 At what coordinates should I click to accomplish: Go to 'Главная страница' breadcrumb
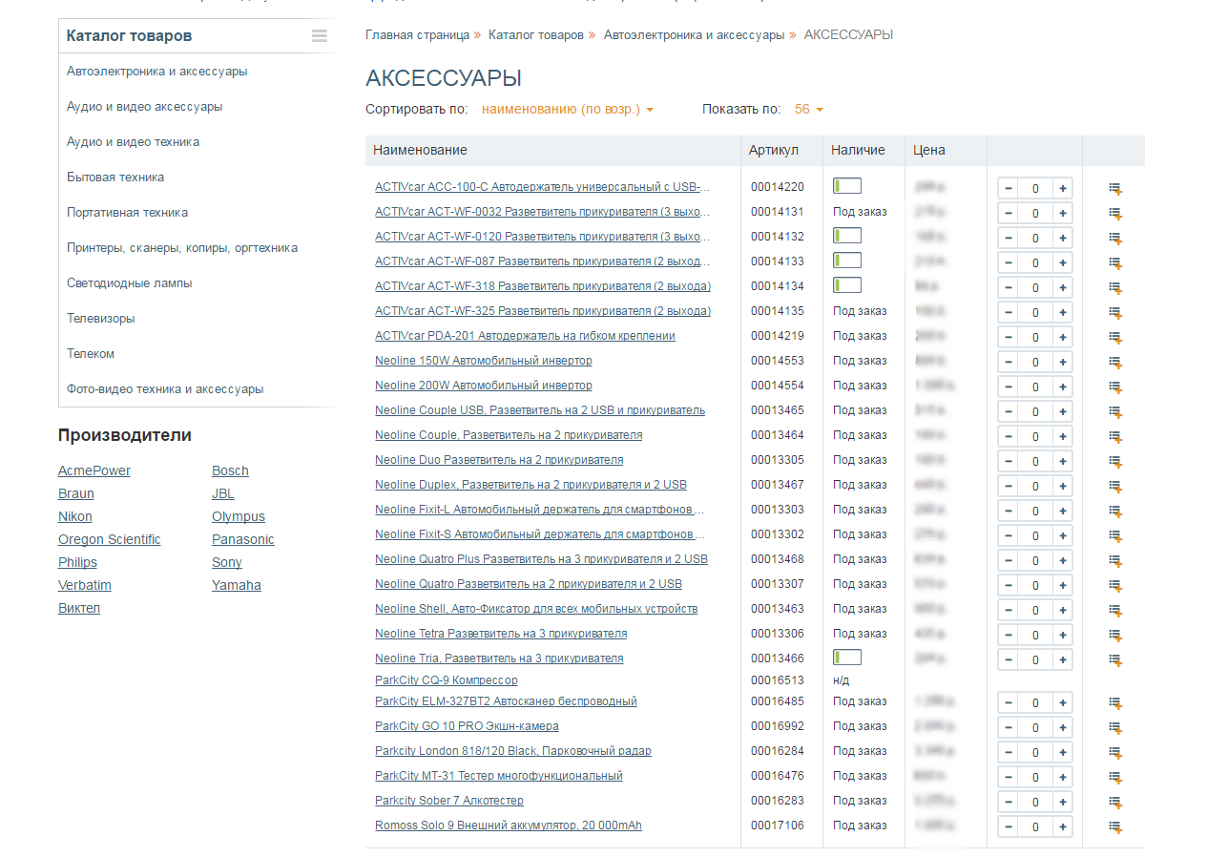417,34
